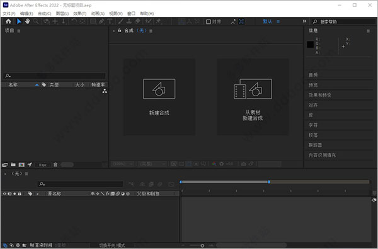
Task: Open the 效果(T) menu
Action: [80, 13]
